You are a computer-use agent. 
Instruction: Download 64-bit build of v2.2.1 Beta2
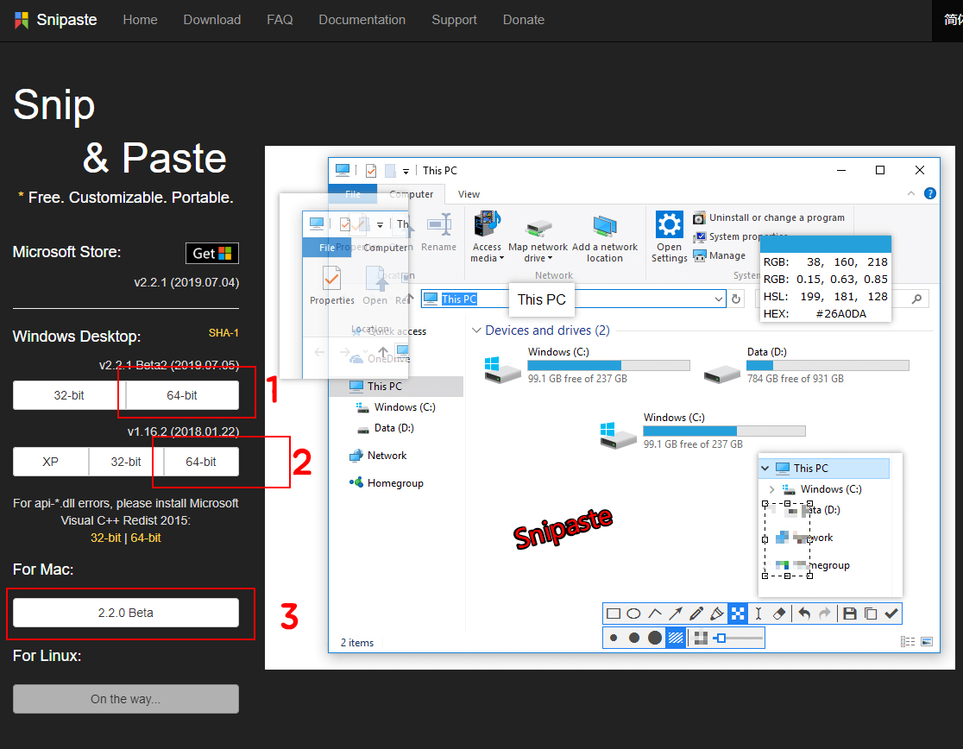point(182,395)
